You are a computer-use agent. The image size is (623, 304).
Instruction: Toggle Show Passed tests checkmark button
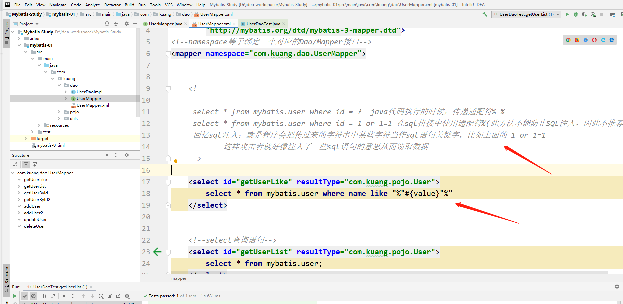25,296
